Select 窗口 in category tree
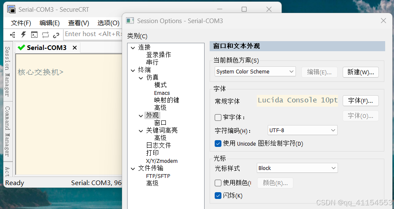The width and height of the screenshot is (394, 209). point(160,123)
